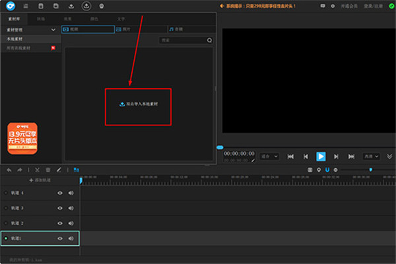Toggle visibility eye for 轨道1
The image size is (396, 264).
click(60, 238)
